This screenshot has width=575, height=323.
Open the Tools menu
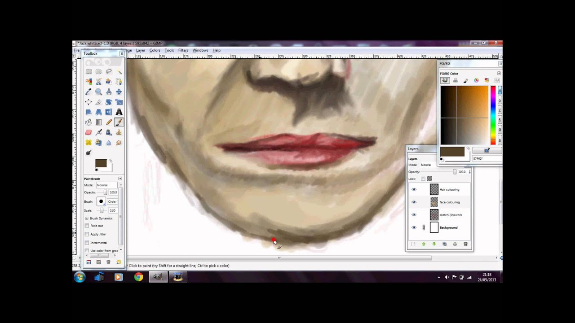click(169, 50)
